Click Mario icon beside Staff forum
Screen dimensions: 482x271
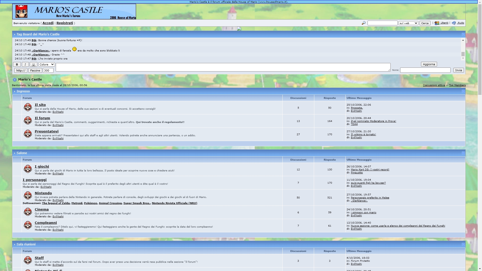click(28, 260)
